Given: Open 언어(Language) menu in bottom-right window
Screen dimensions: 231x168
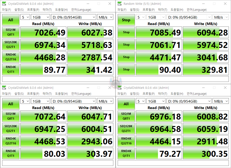Looking at the screenshot, I should point(197,94).
